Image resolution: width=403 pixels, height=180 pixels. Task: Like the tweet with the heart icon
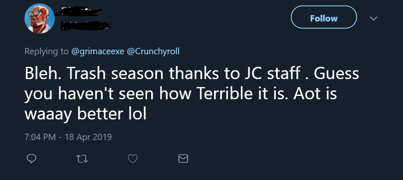click(133, 159)
